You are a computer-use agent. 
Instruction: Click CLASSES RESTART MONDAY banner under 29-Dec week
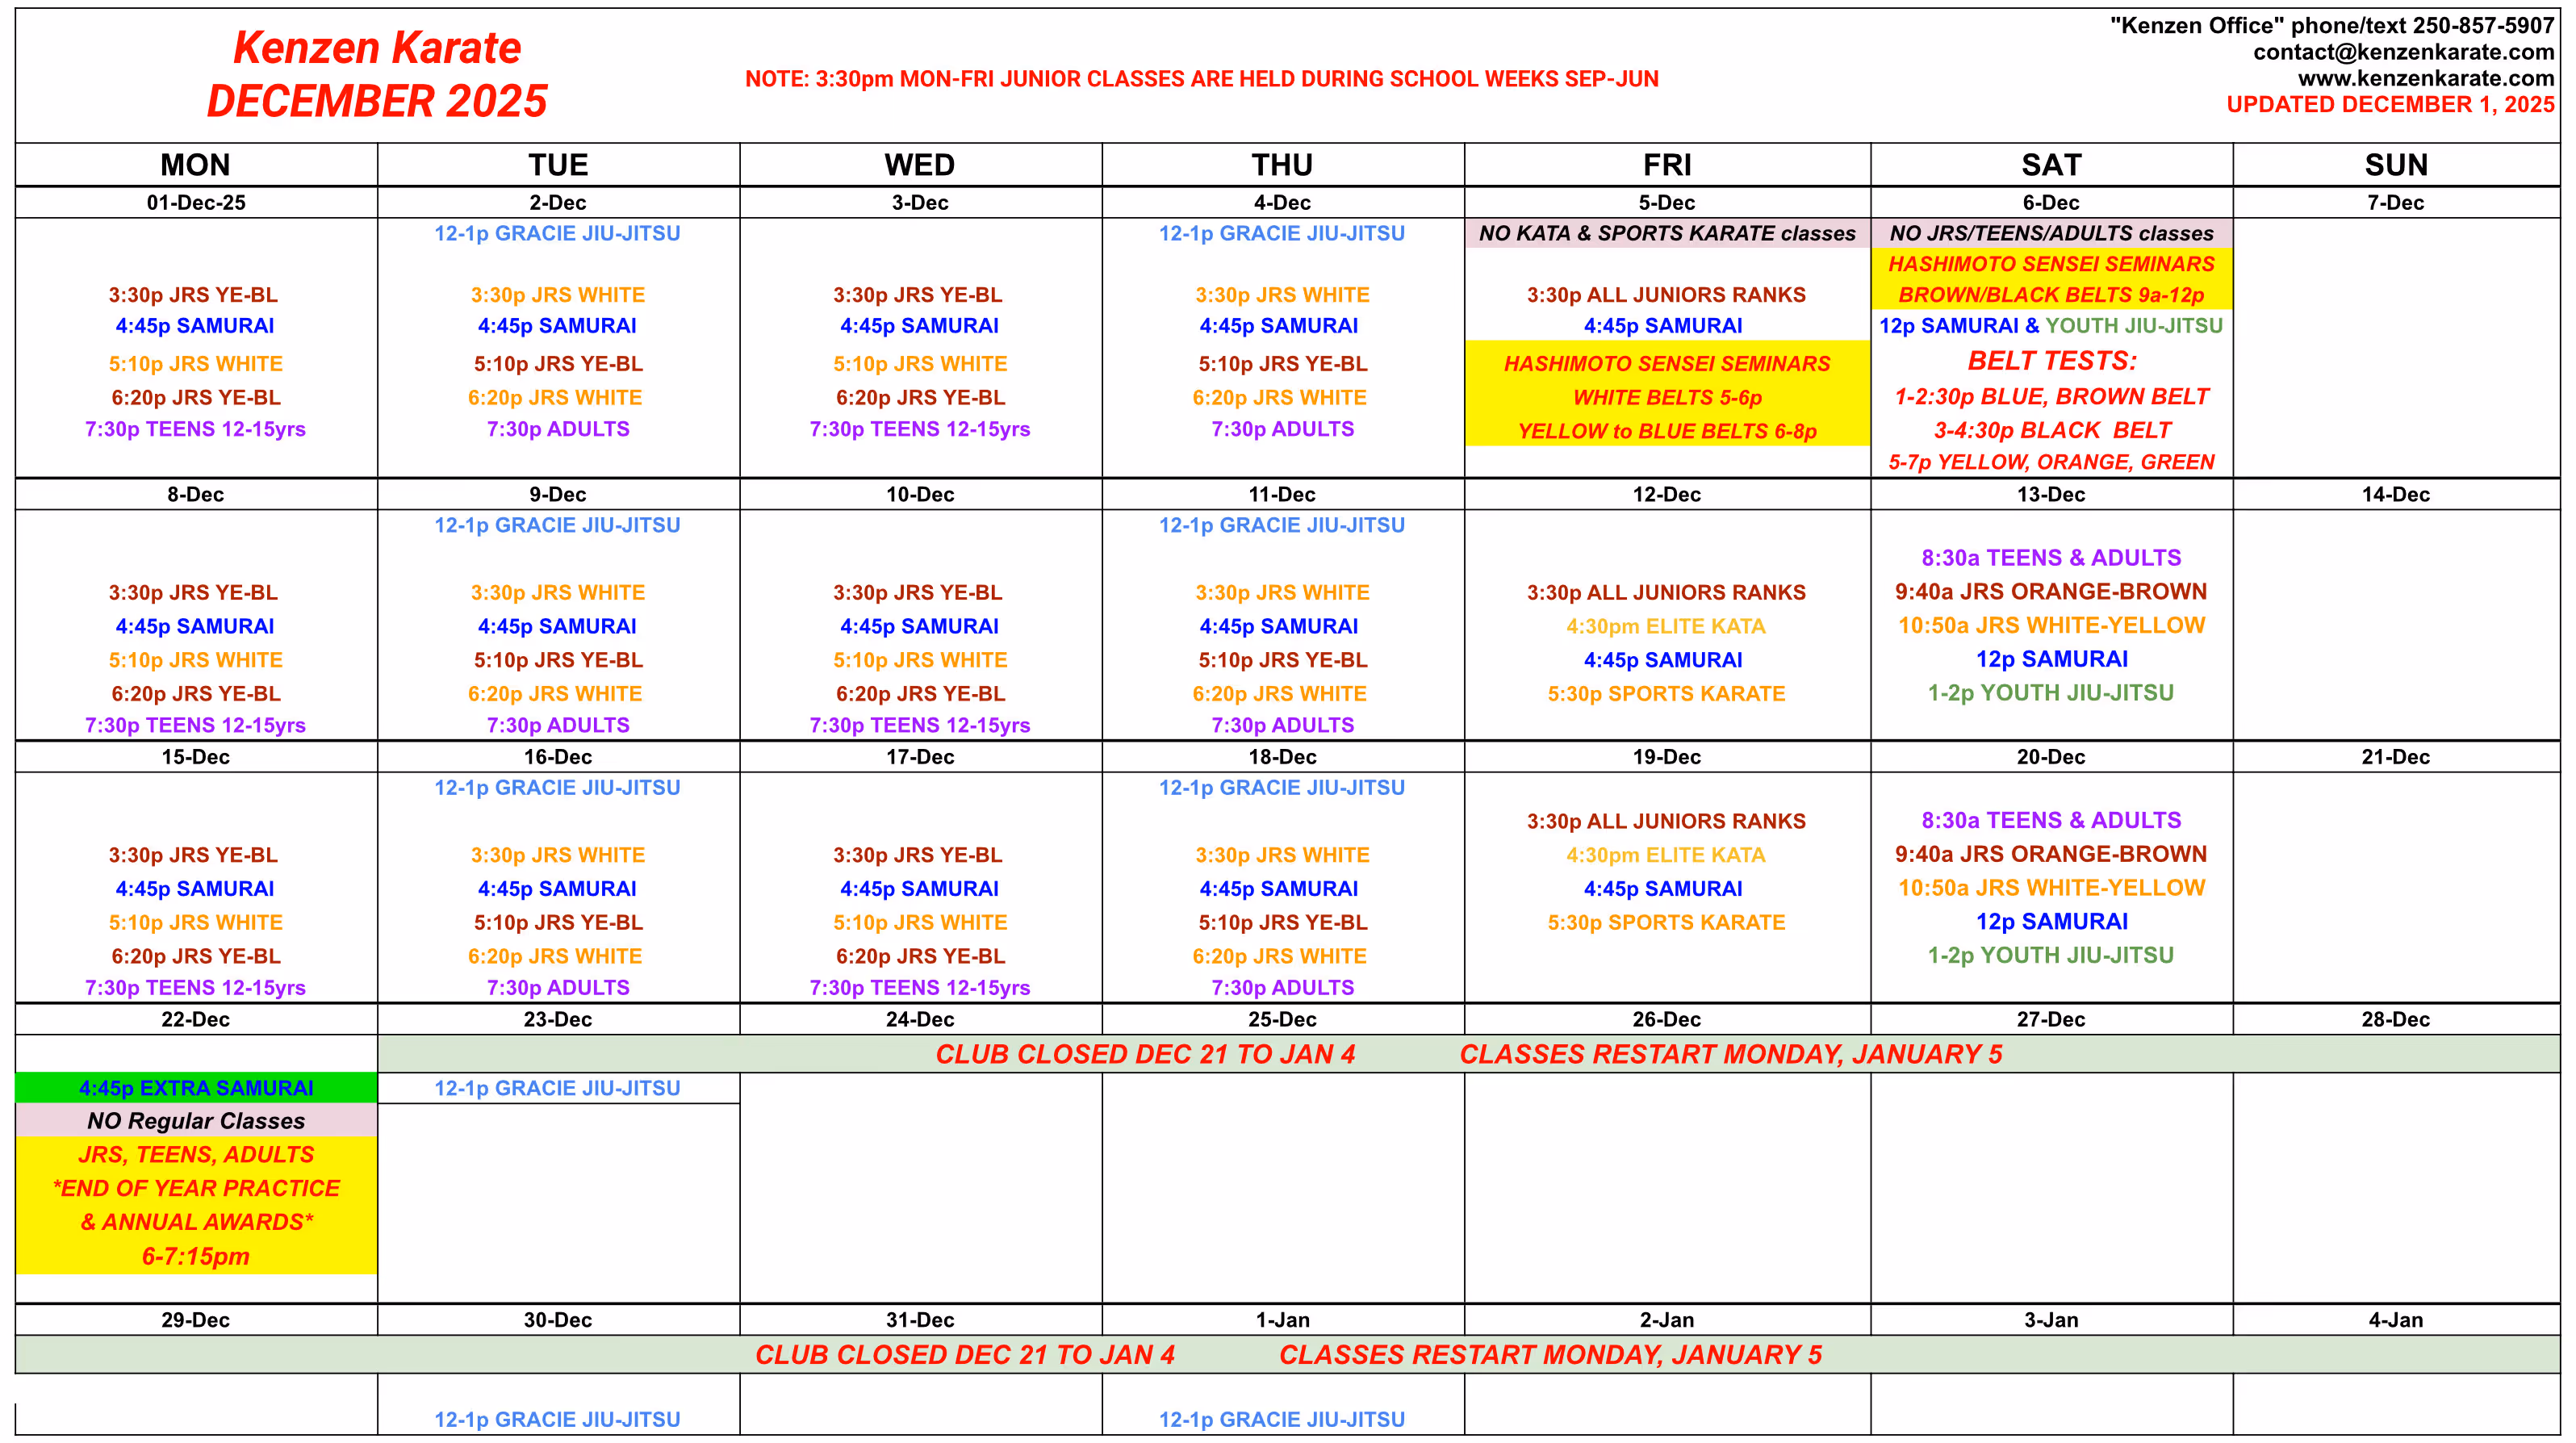click(1550, 1355)
